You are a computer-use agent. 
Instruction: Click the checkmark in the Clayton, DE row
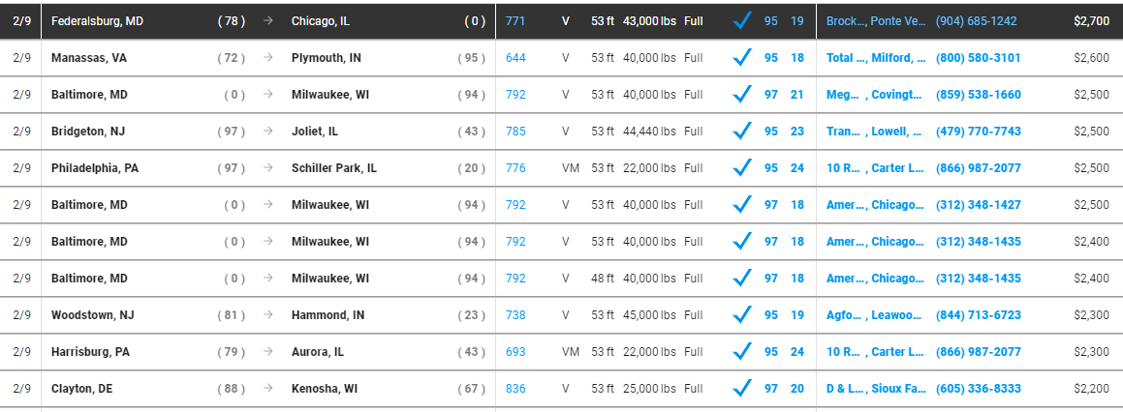(x=742, y=389)
